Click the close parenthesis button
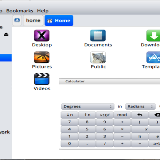Screen dimensions: 160x160 [x=154, y=122]
